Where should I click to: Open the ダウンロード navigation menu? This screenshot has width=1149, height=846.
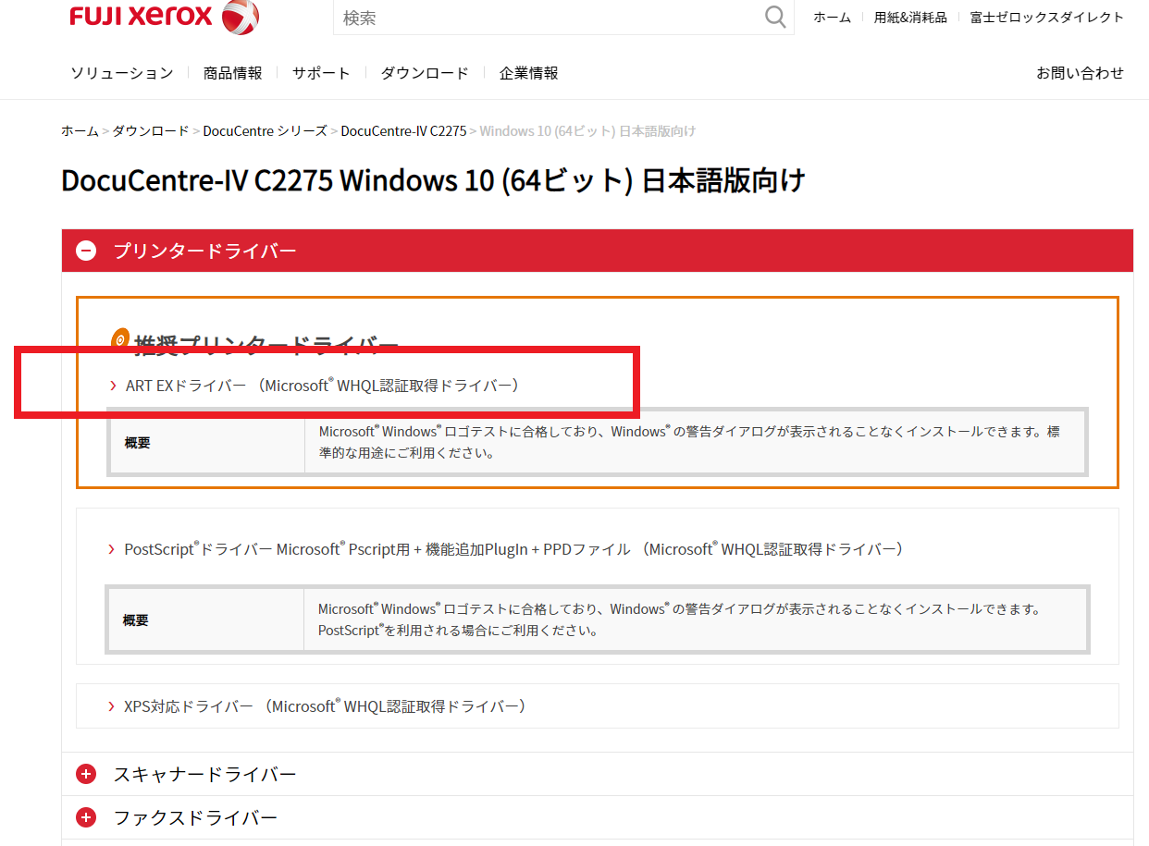425,73
